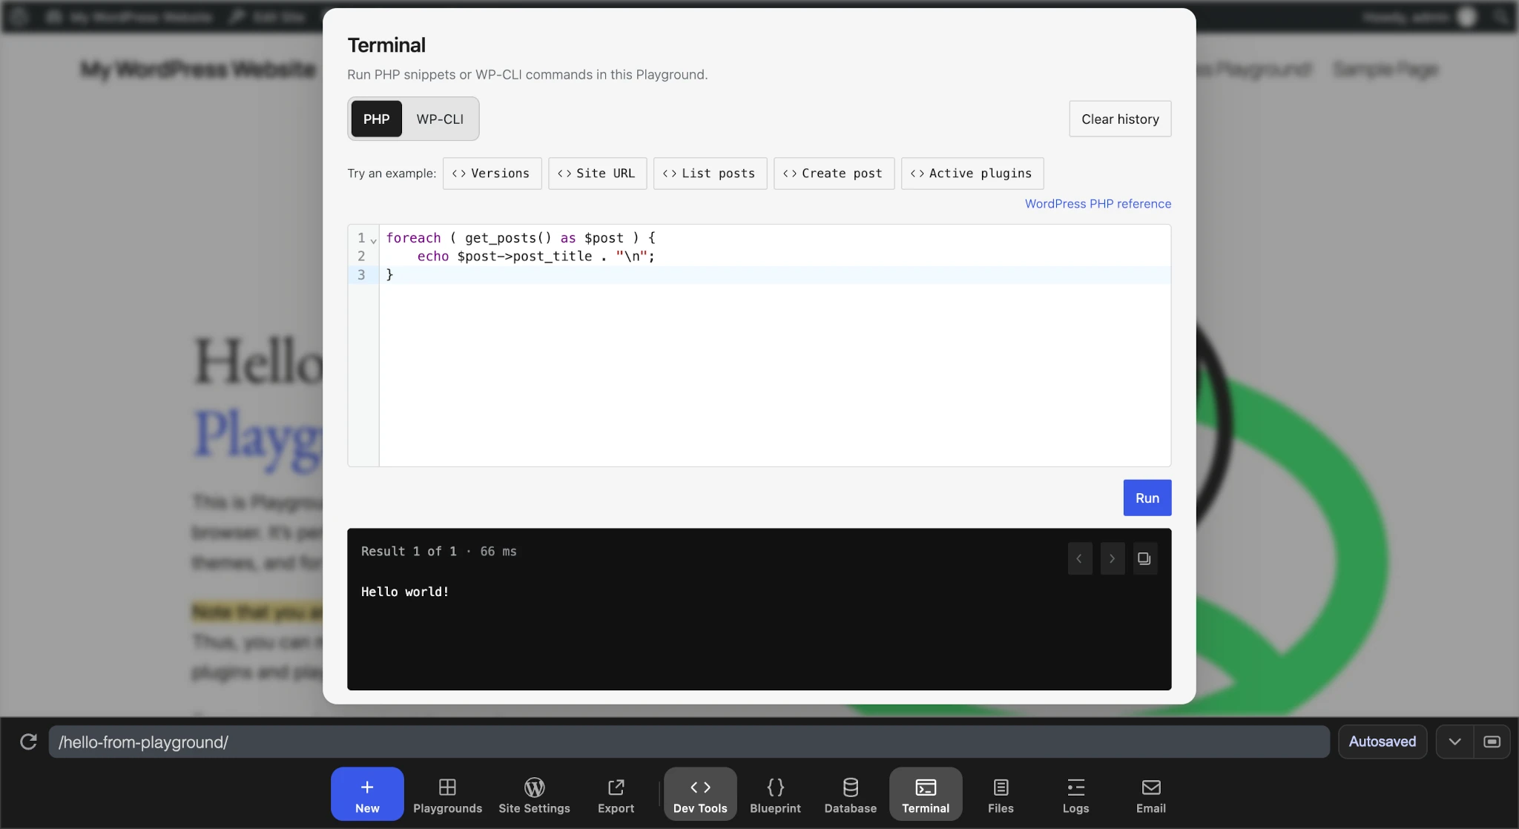This screenshot has width=1519, height=829.
Task: Insert the Versions example
Action: pos(492,173)
